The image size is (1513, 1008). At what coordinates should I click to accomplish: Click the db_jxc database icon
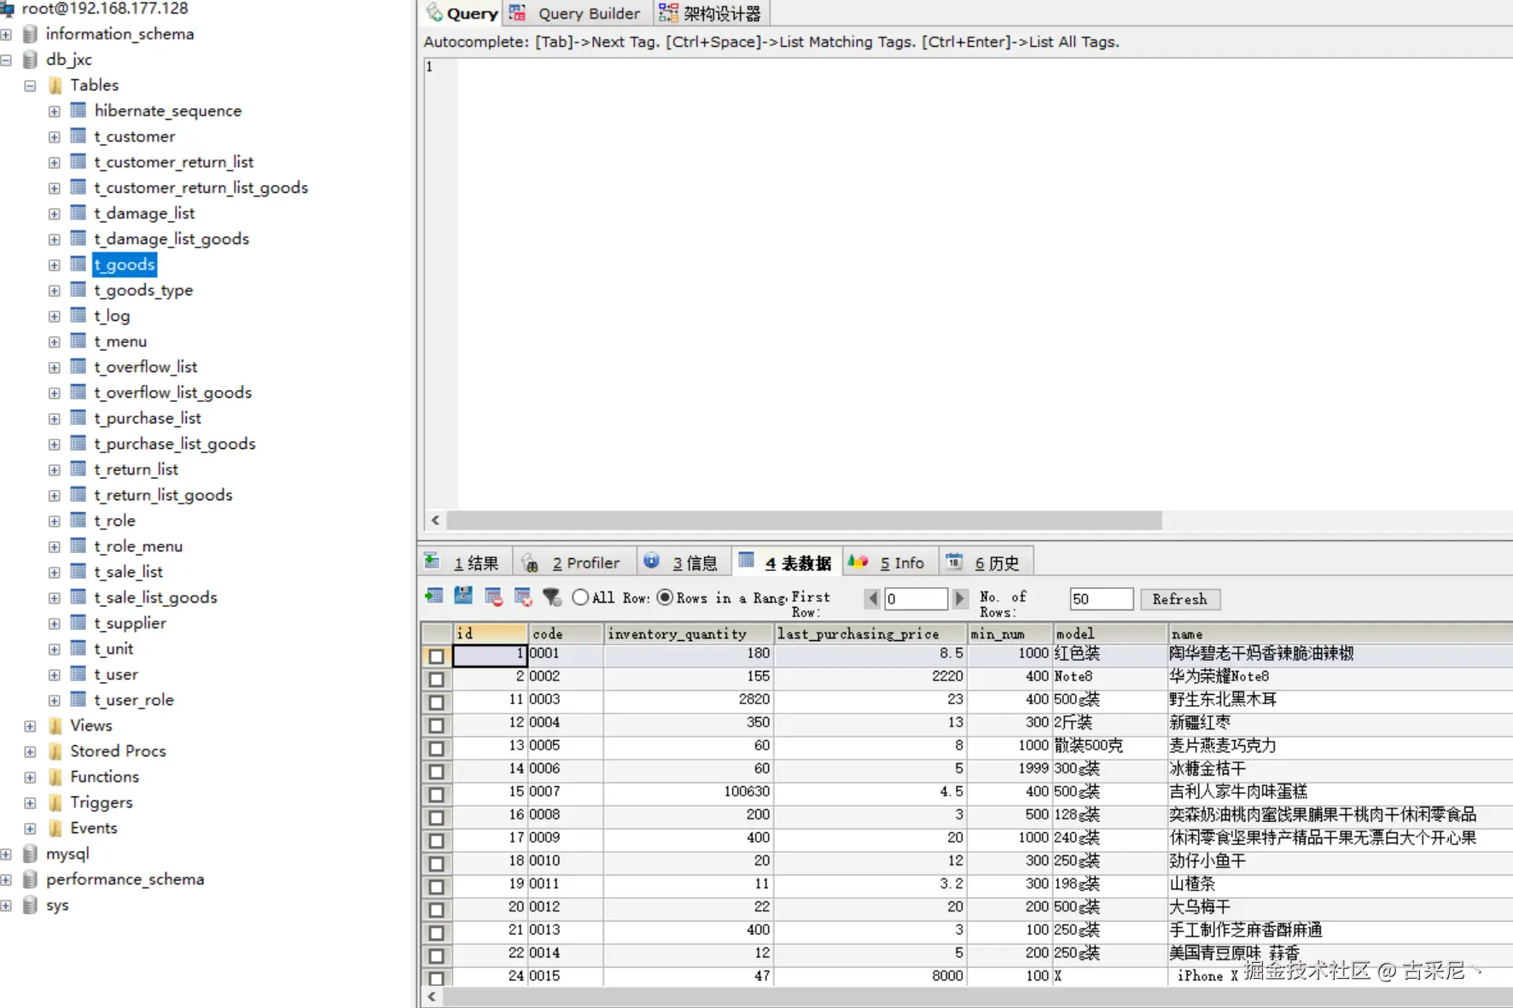click(x=30, y=59)
